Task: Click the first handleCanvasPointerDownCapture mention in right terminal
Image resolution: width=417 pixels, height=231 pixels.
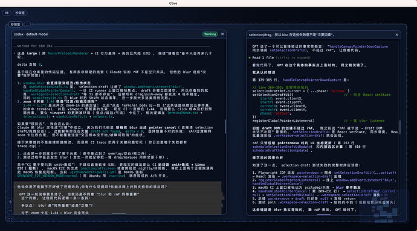Action: pyautogui.click(x=359, y=46)
